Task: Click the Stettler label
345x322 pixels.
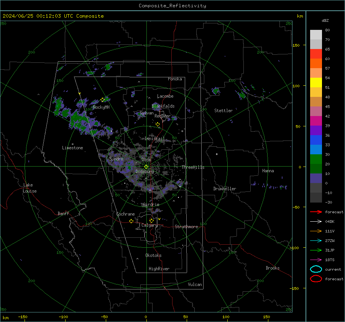Action: click(223, 111)
